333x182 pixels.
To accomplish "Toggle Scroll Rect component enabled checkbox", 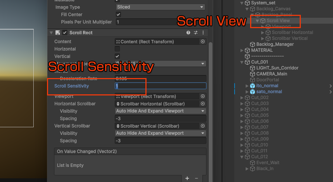I will pyautogui.click(x=65, y=33).
